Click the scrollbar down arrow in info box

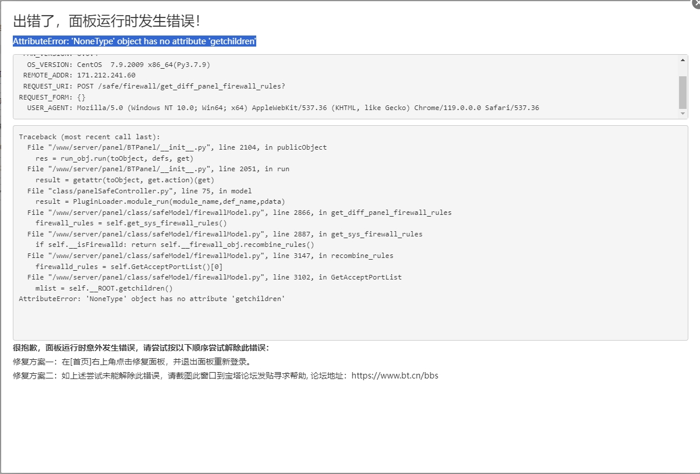point(683,114)
